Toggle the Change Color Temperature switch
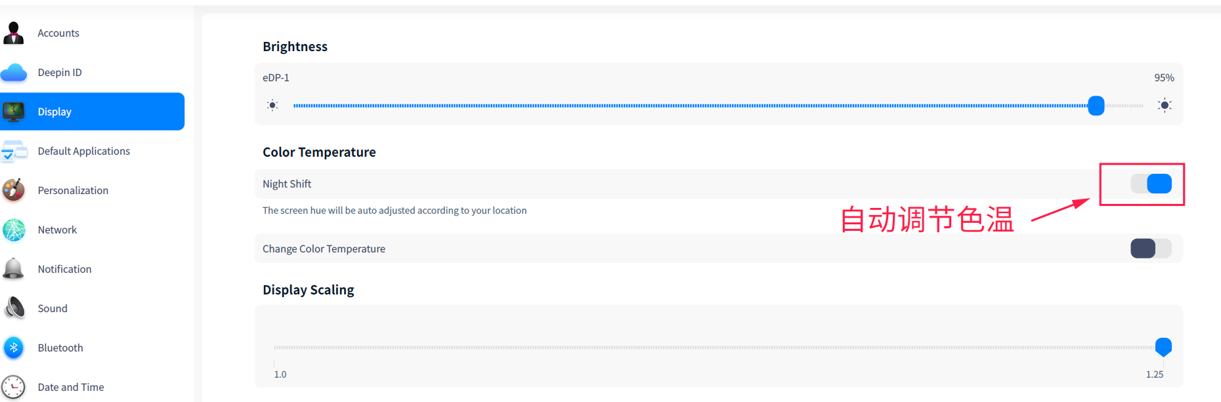The image size is (1221, 402). (1151, 249)
